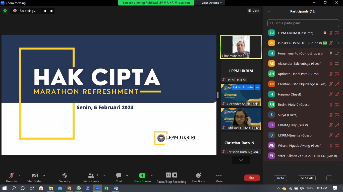Click the AS avatar for Alexander Saleleubaja

point(271,63)
